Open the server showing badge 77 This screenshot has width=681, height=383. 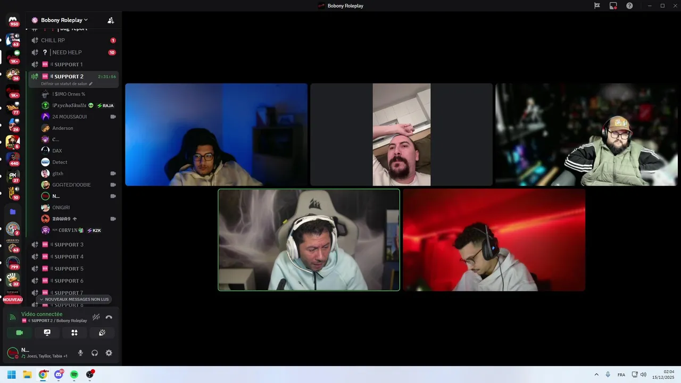pos(13,108)
